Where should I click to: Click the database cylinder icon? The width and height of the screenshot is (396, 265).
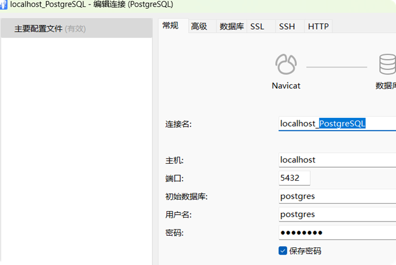pos(387,64)
